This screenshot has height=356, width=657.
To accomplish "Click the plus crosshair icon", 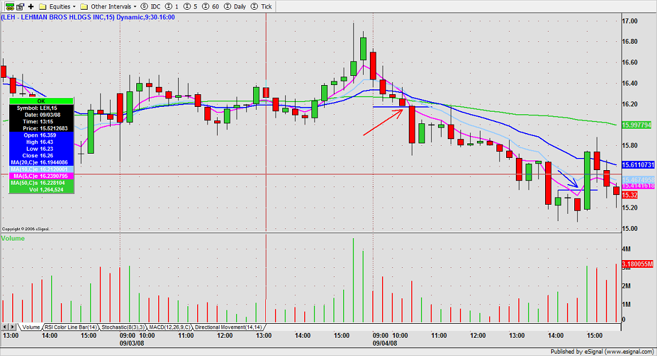I will [30, 6].
